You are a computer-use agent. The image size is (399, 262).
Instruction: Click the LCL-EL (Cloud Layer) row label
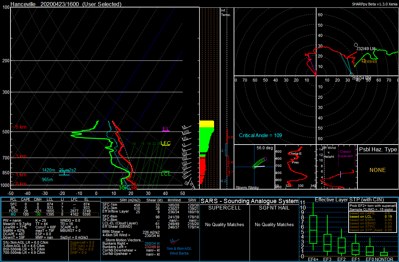[x=120, y=223]
